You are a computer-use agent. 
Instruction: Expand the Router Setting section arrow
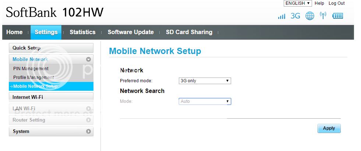click(x=88, y=120)
